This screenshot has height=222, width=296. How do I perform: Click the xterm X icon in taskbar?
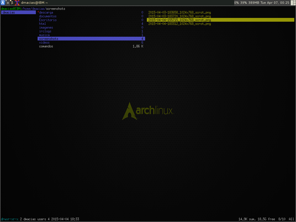coord(17,3)
